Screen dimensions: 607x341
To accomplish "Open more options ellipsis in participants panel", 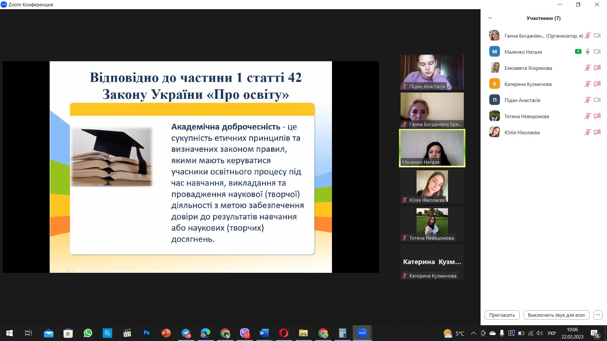I will click(598, 315).
